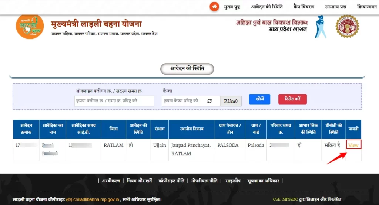Screen dimensions: 379x205
Task: Click the Madhya Pradesh government emblem
Action: tap(347, 26)
